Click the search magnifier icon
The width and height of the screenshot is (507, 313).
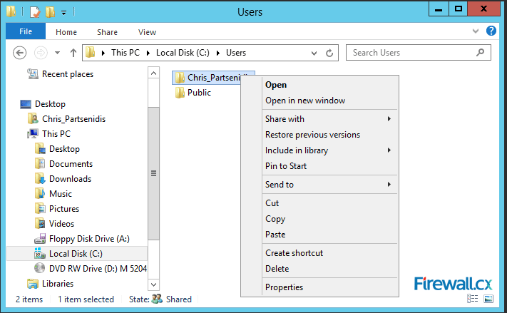pyautogui.click(x=481, y=52)
